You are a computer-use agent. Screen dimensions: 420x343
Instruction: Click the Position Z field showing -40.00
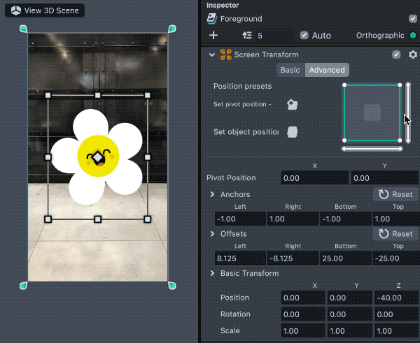395,298
